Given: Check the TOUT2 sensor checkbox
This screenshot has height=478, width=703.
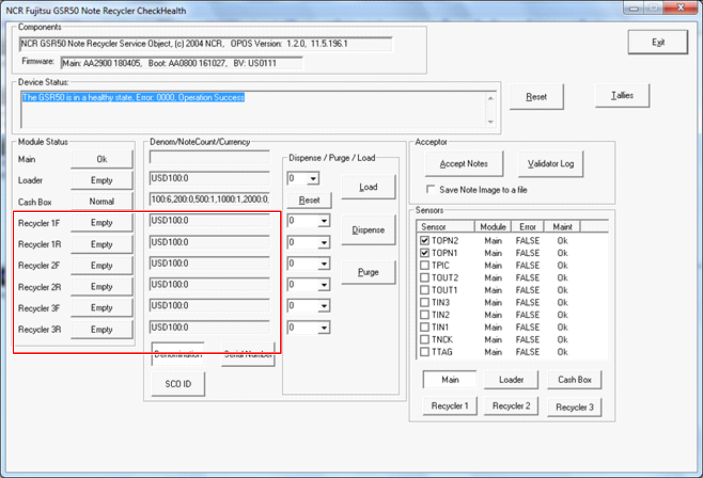Looking at the screenshot, I should tap(425, 278).
